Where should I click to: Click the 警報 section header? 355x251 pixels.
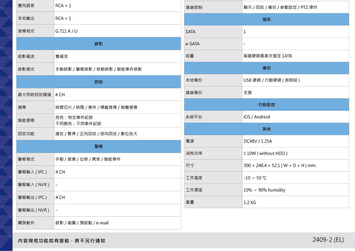click(99, 147)
